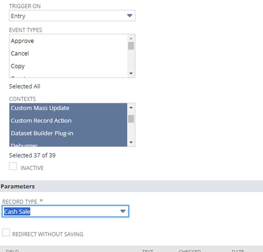
Task: Select Cancel in Event Types list
Action: click(x=20, y=53)
